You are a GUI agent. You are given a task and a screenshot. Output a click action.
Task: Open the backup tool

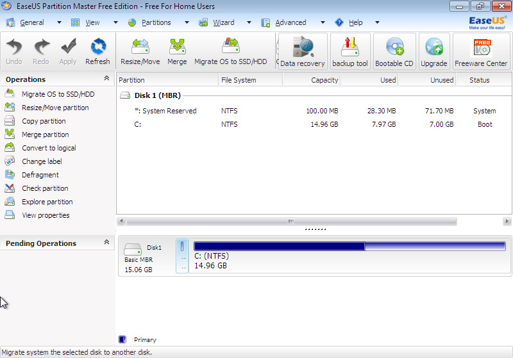tap(350, 51)
